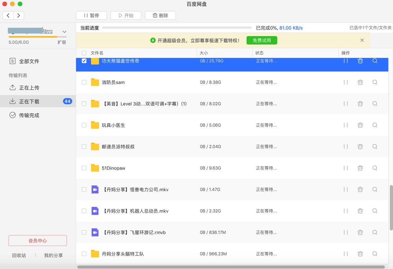Open 我的分享
393x269 pixels.
point(53,256)
